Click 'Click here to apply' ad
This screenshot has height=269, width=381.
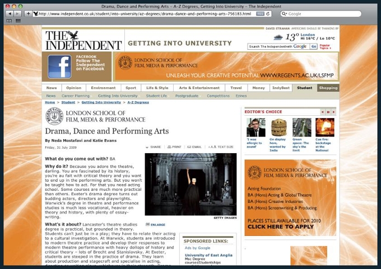click(x=281, y=227)
